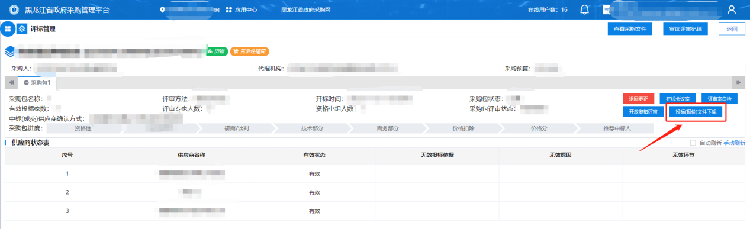This screenshot has height=229, width=750.
Task: Click the platform logo emblem in header
Action: point(14,9)
